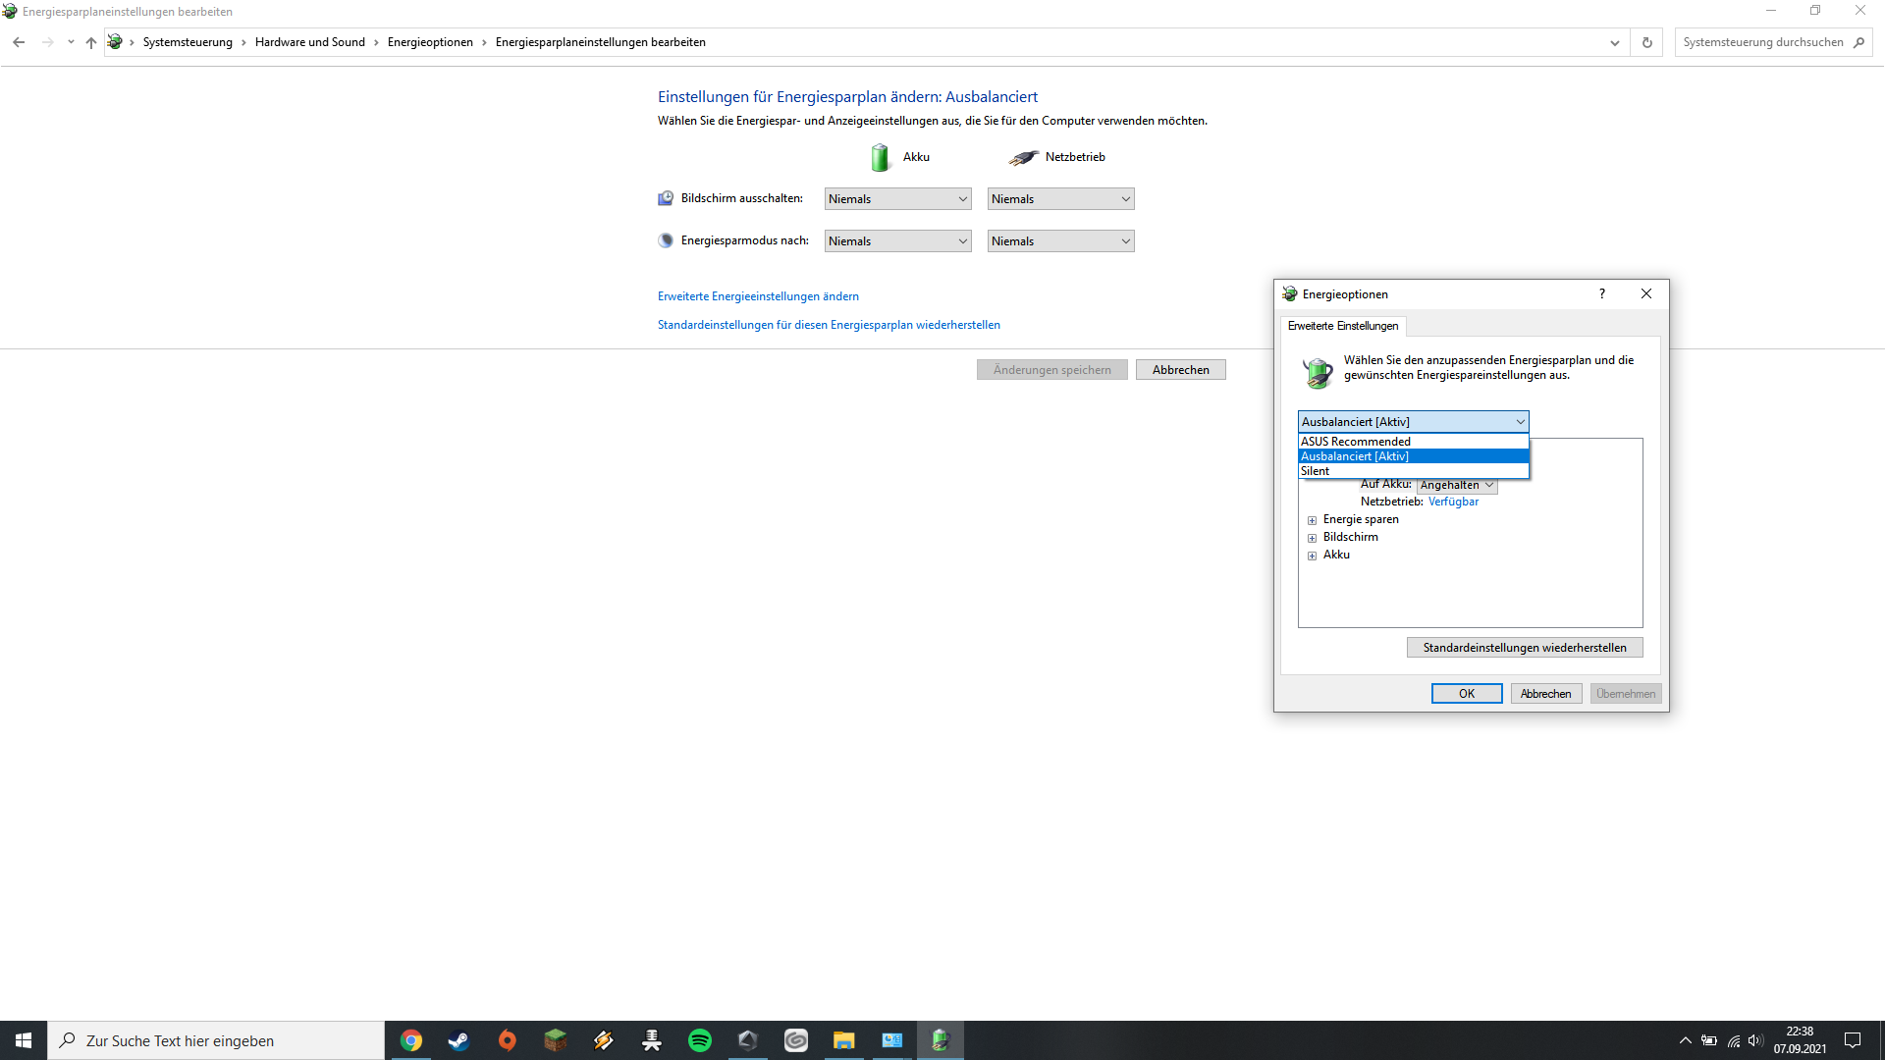The image size is (1885, 1060).
Task: Open the Akku Bildschirm ausschalten dropdown
Action: pyautogui.click(x=897, y=199)
